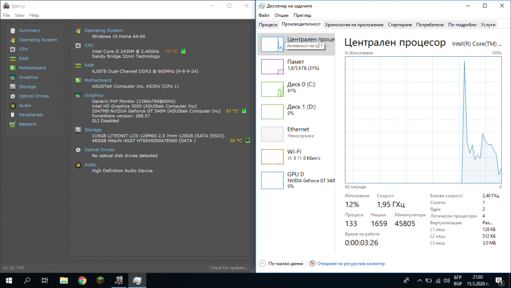Open the Peripherals mouse icon
This screenshot has width=511, height=288.
(x=12, y=115)
